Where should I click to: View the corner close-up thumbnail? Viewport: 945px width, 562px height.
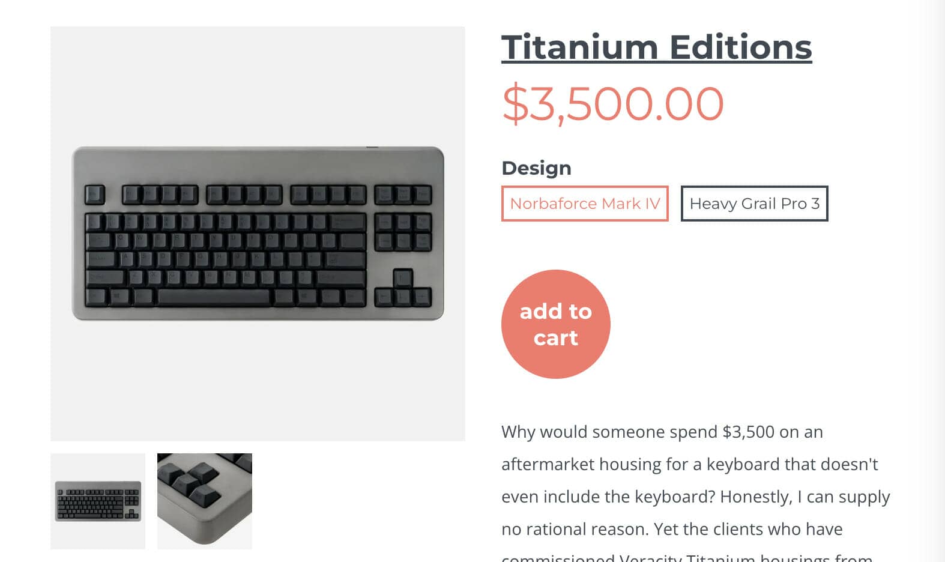pos(205,501)
